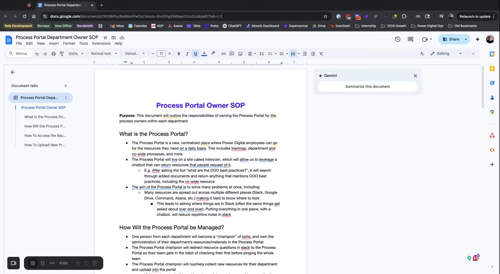Bookmark this page with the star icon

click(x=325, y=16)
